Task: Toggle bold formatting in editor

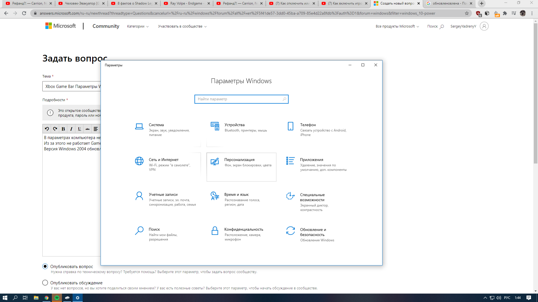Action: 64,129
